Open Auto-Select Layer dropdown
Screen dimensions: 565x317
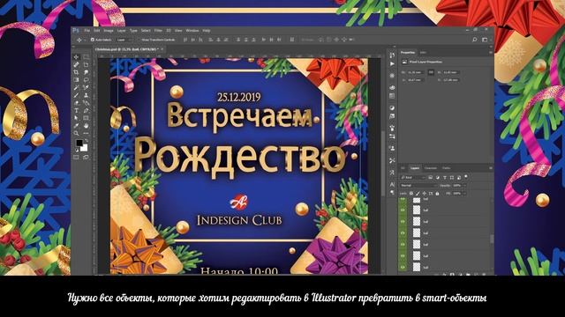124,40
